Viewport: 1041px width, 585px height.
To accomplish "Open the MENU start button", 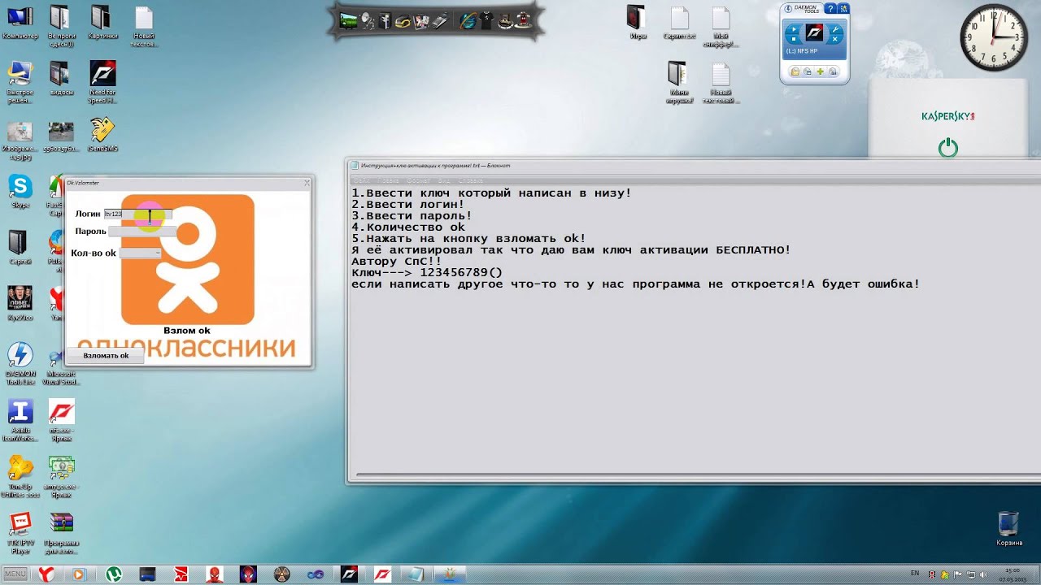I will pyautogui.click(x=15, y=574).
